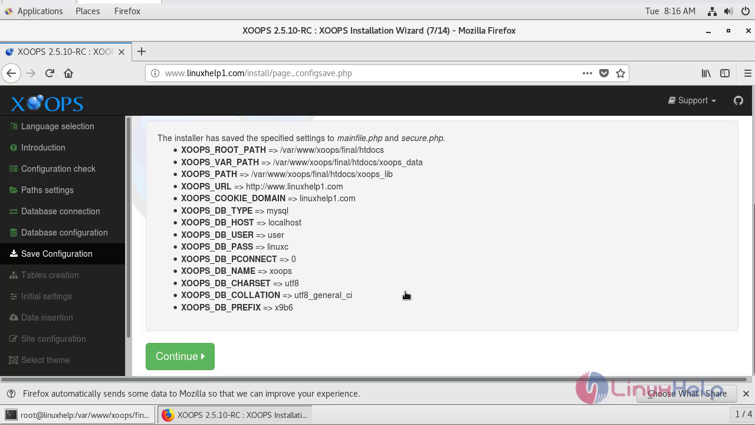
Task: Close the XOOPS 2.5.10-RC tab
Action: coord(122,51)
